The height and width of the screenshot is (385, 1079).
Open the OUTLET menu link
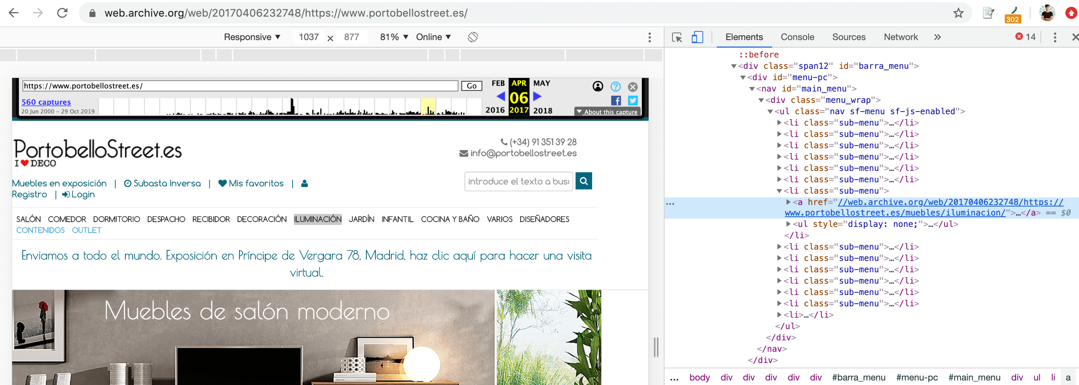point(87,230)
